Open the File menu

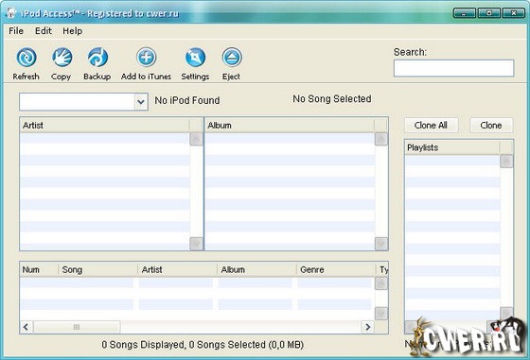click(x=16, y=31)
